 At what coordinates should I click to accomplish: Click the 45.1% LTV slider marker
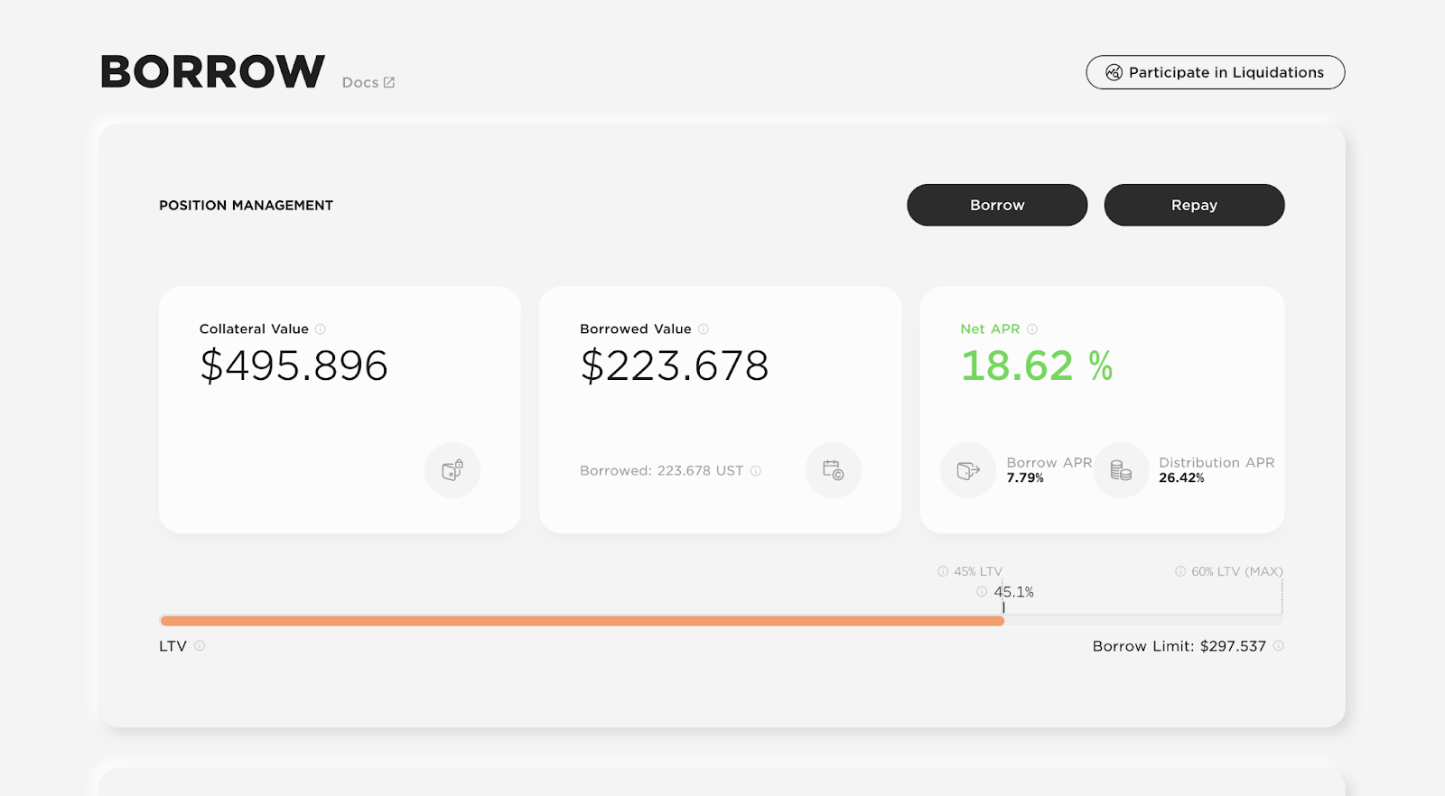(x=1003, y=608)
